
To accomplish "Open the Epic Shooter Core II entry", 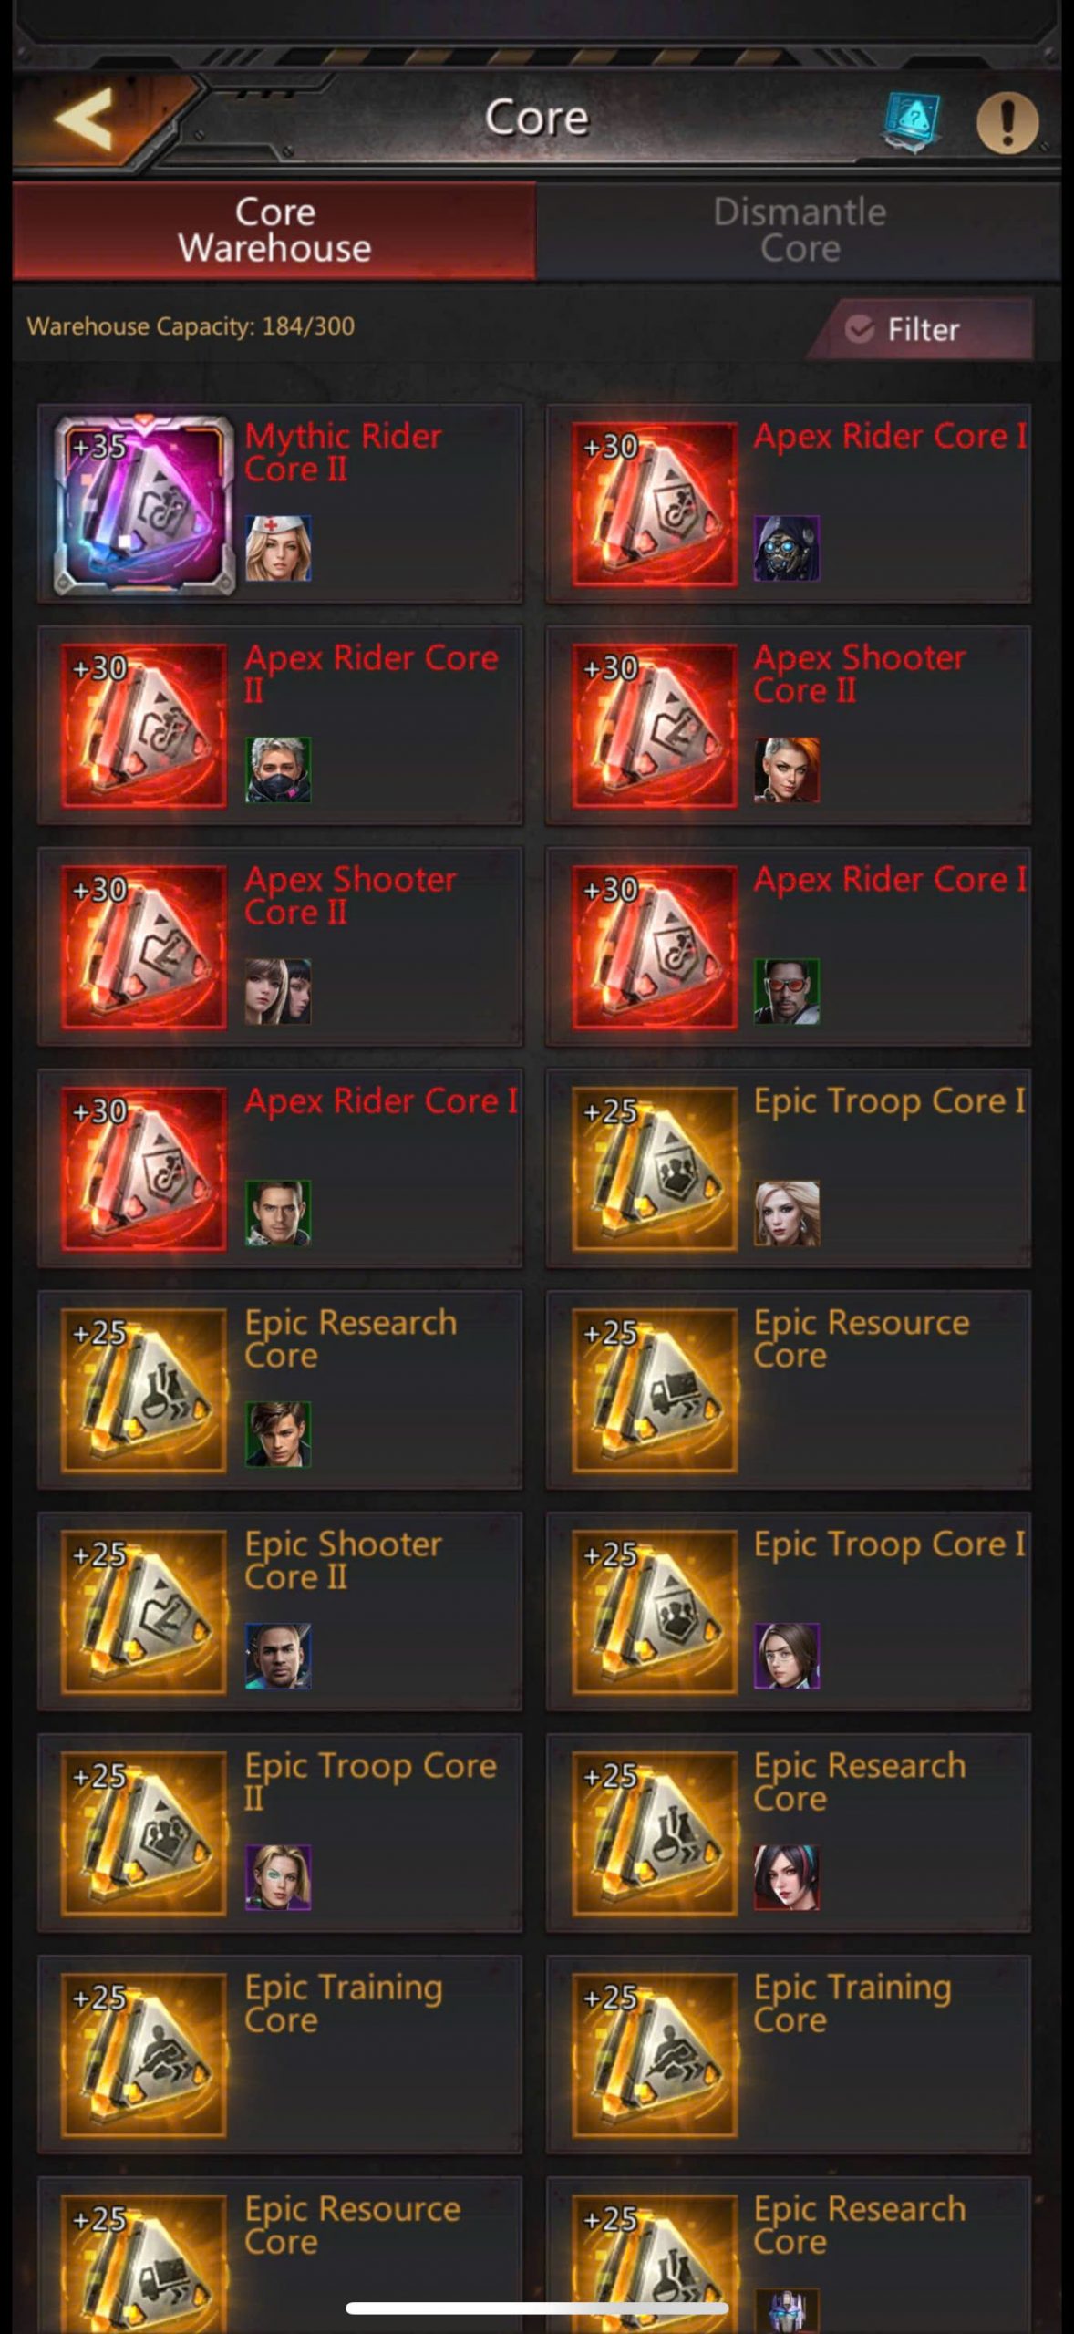I will (280, 1612).
